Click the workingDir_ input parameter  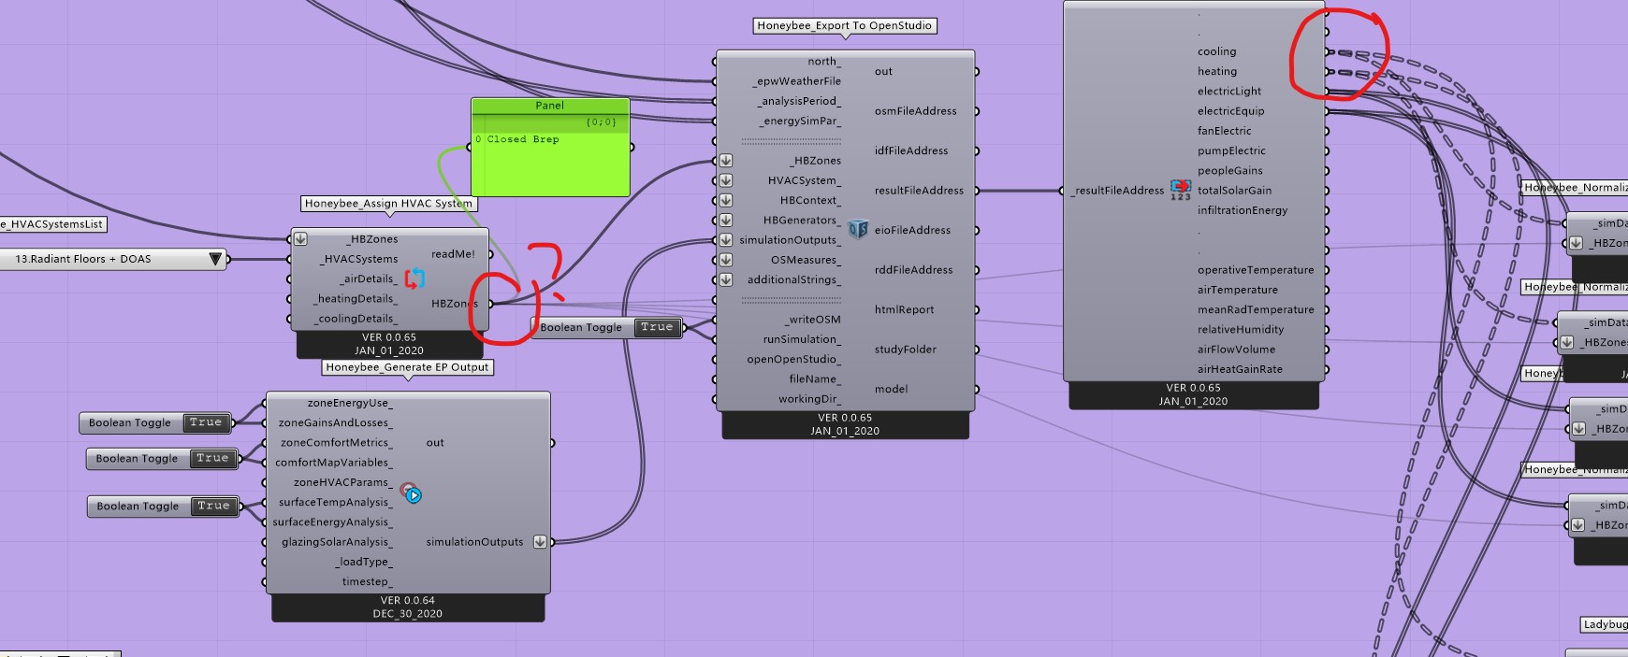click(809, 399)
